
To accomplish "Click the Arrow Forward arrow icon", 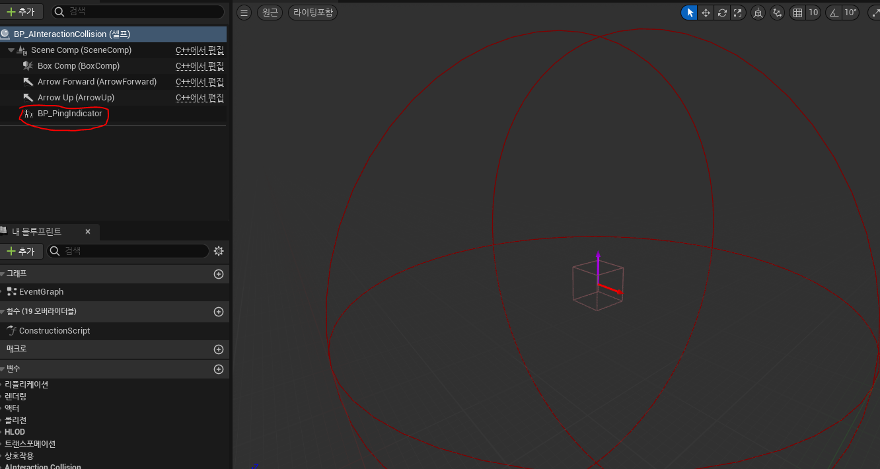I will coord(28,82).
